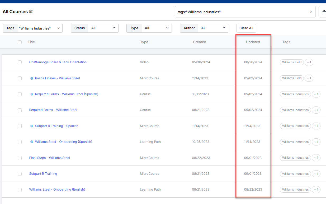Show +1 tags for Required Forms (Spanish) row
Screen dimensions: 326x204
click(316, 94)
